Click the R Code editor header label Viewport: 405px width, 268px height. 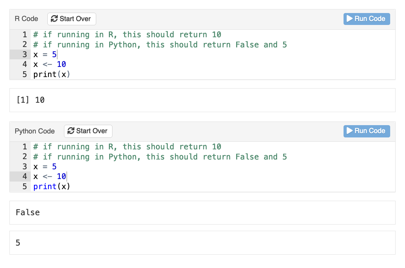point(26,19)
